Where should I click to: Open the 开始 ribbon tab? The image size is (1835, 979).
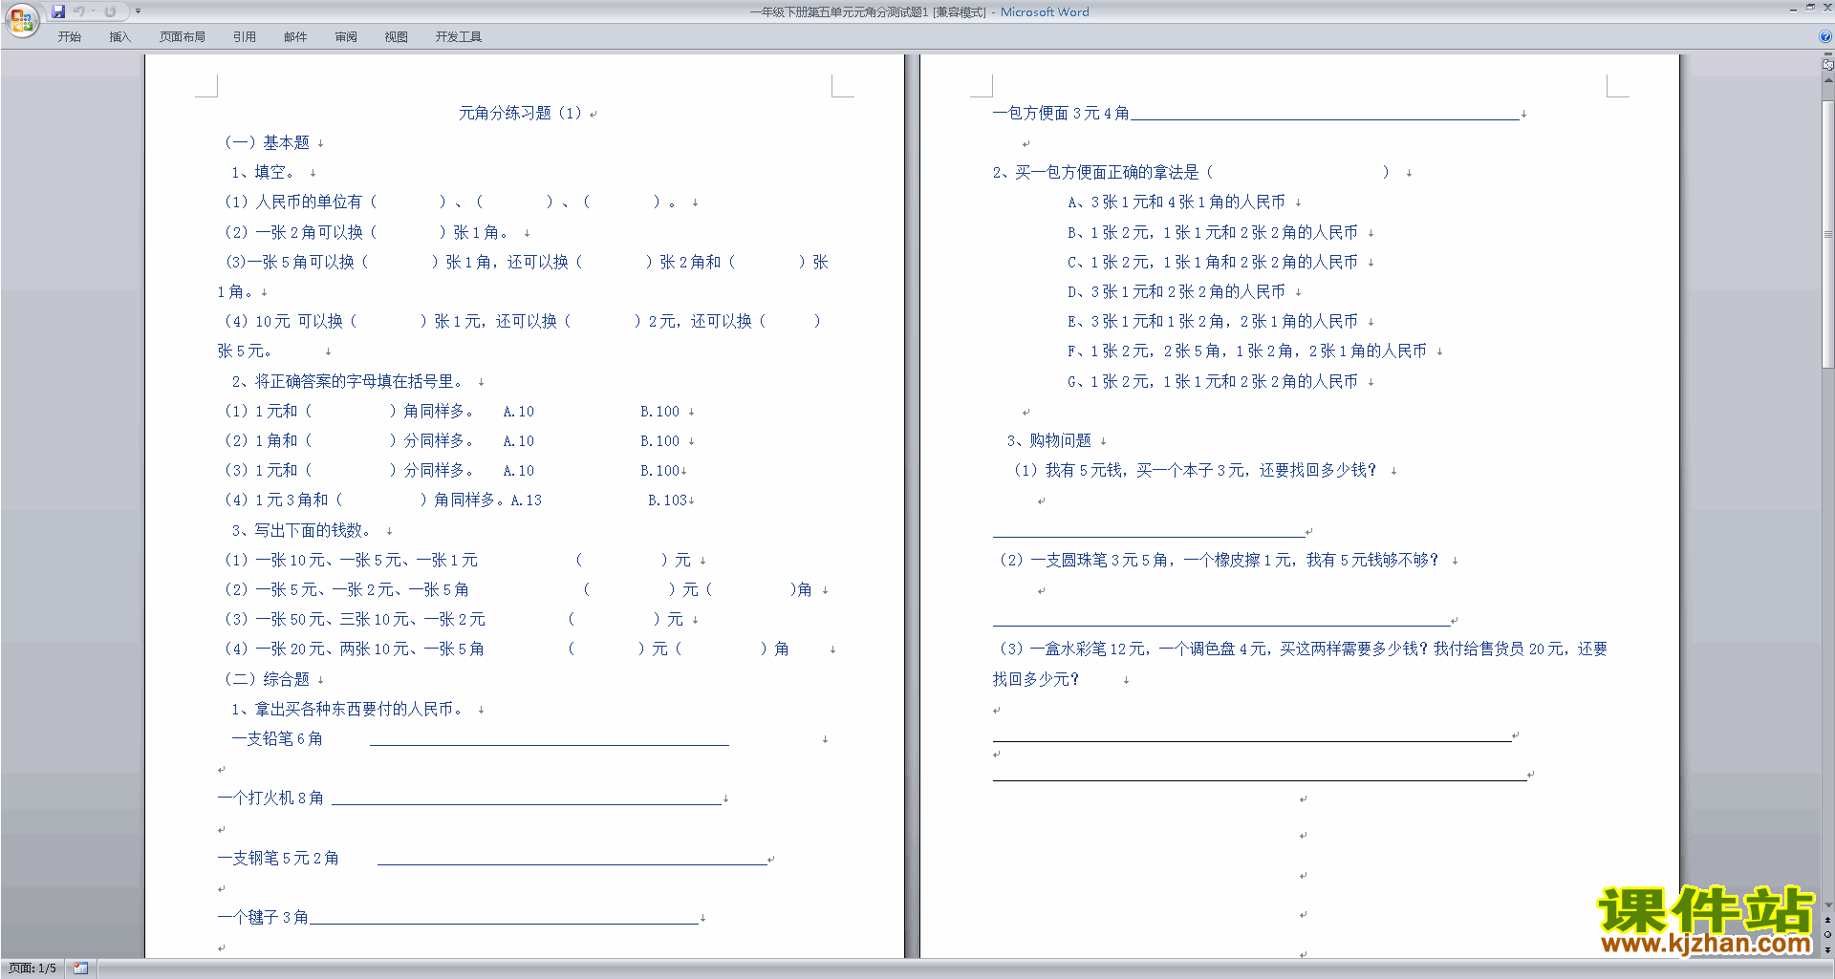[69, 37]
